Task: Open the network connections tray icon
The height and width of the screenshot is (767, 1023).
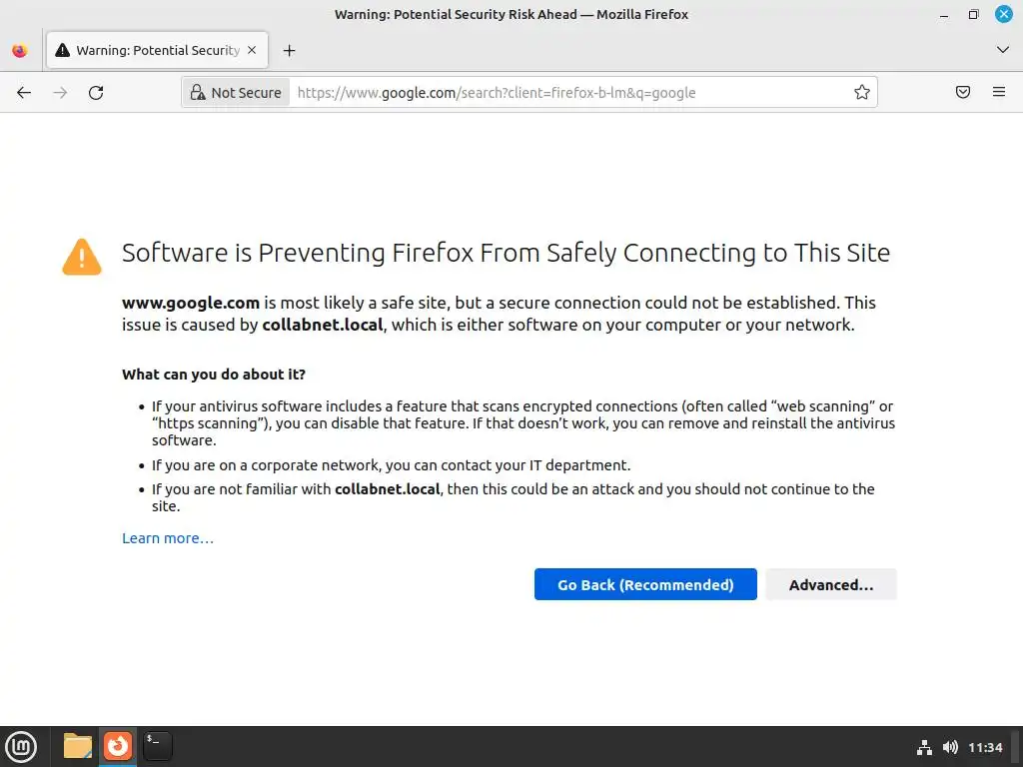Action: tap(925, 747)
